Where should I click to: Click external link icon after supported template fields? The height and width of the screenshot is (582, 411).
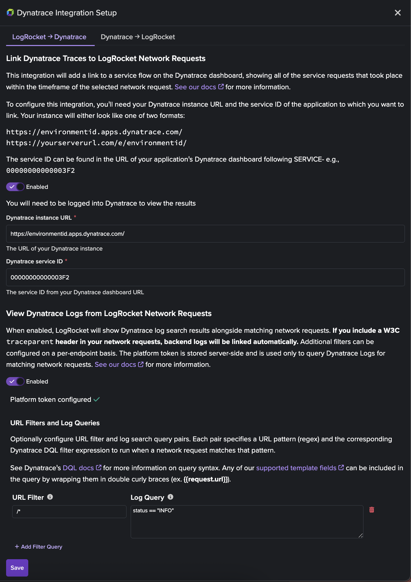click(x=341, y=468)
